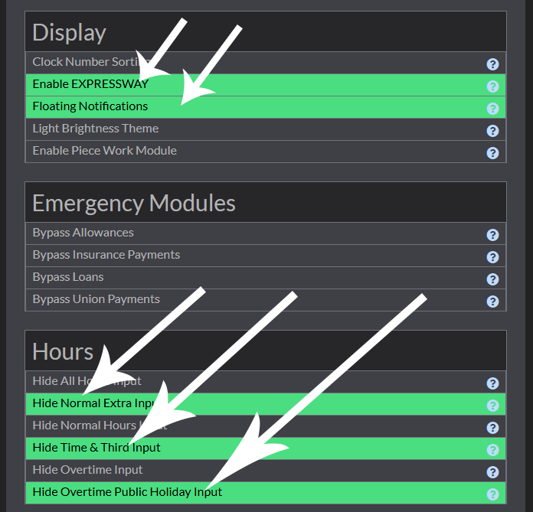This screenshot has width=533, height=512.
Task: Click help icon beside Light Brightness Theme
Action: (x=492, y=131)
